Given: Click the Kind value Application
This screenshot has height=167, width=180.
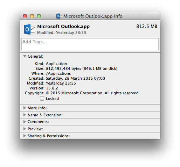Looking at the screenshot, I should [56, 64].
